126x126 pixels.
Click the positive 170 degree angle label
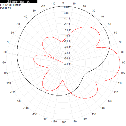point(74,121)
